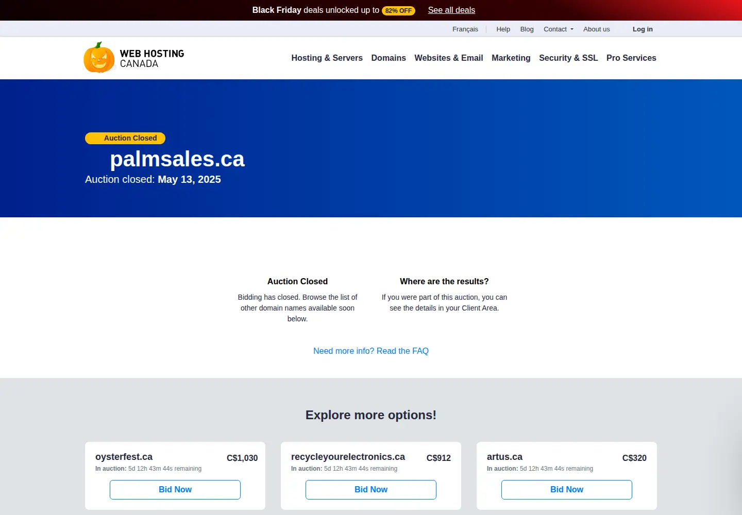Bid Now on recycleyourelectronics.ca

pos(371,490)
